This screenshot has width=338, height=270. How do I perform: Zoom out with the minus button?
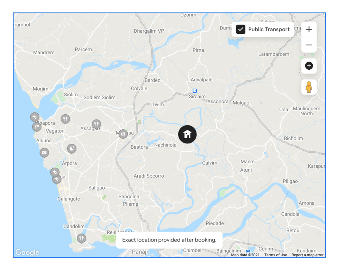click(309, 45)
